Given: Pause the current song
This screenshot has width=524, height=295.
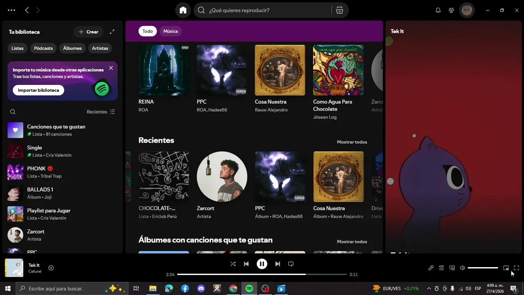Looking at the screenshot, I should point(262,264).
